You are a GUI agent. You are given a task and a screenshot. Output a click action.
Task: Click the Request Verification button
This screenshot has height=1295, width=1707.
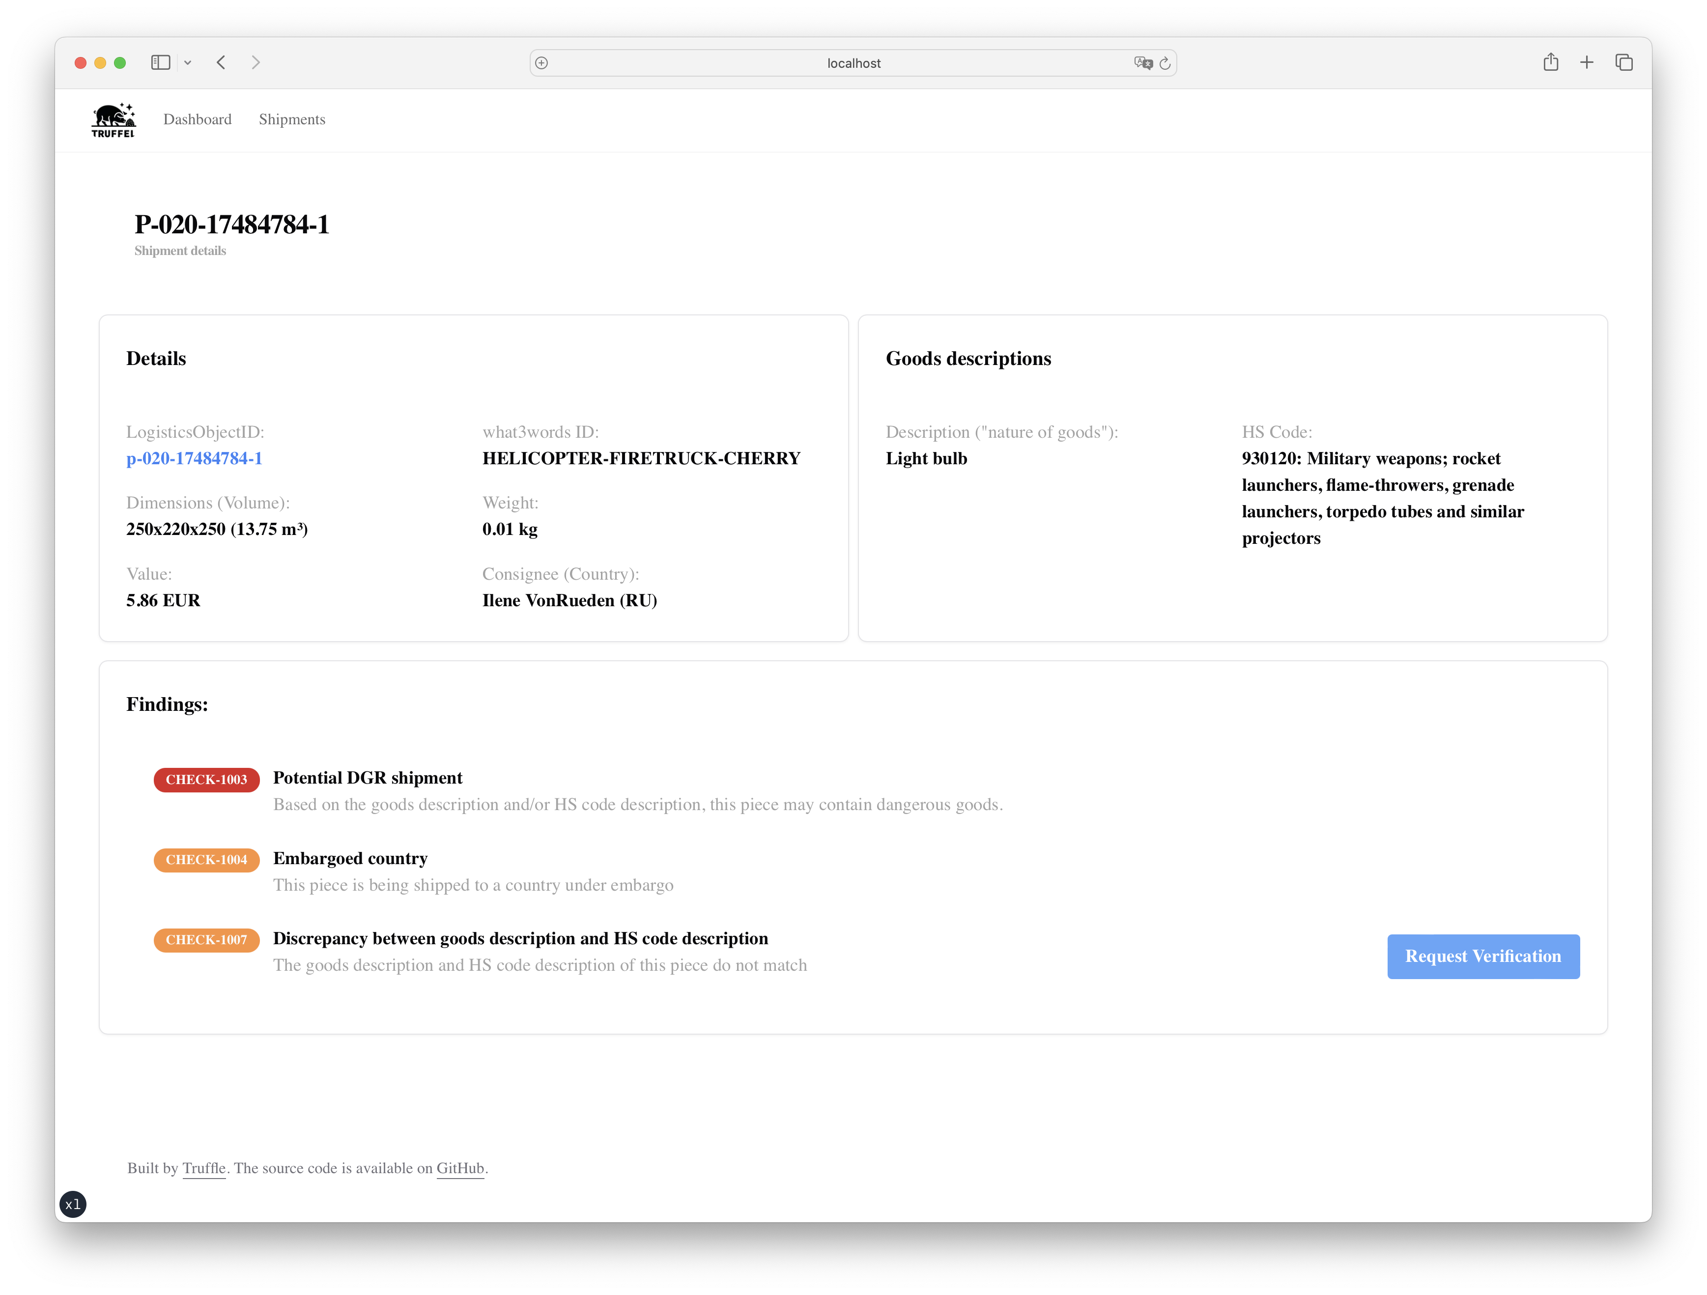(1482, 956)
